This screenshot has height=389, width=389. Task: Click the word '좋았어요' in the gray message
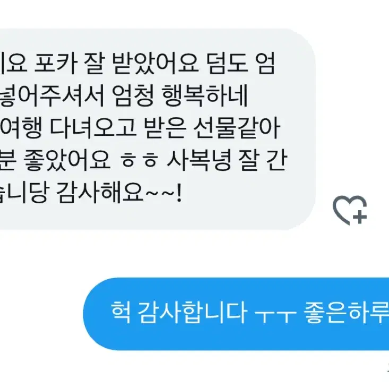(x=66, y=160)
